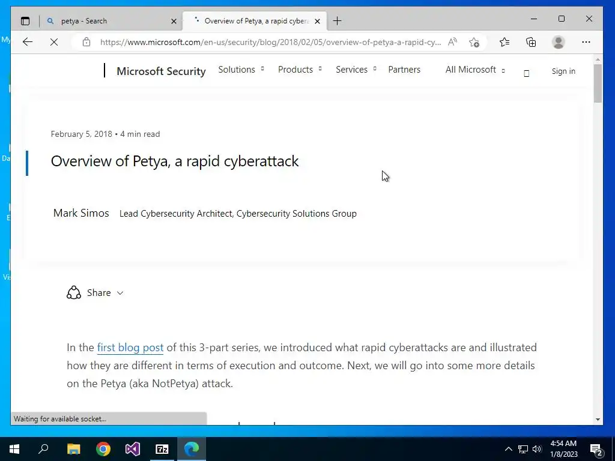Viewport: 615px width, 461px height.
Task: Click the browser profile avatar
Action: (559, 42)
